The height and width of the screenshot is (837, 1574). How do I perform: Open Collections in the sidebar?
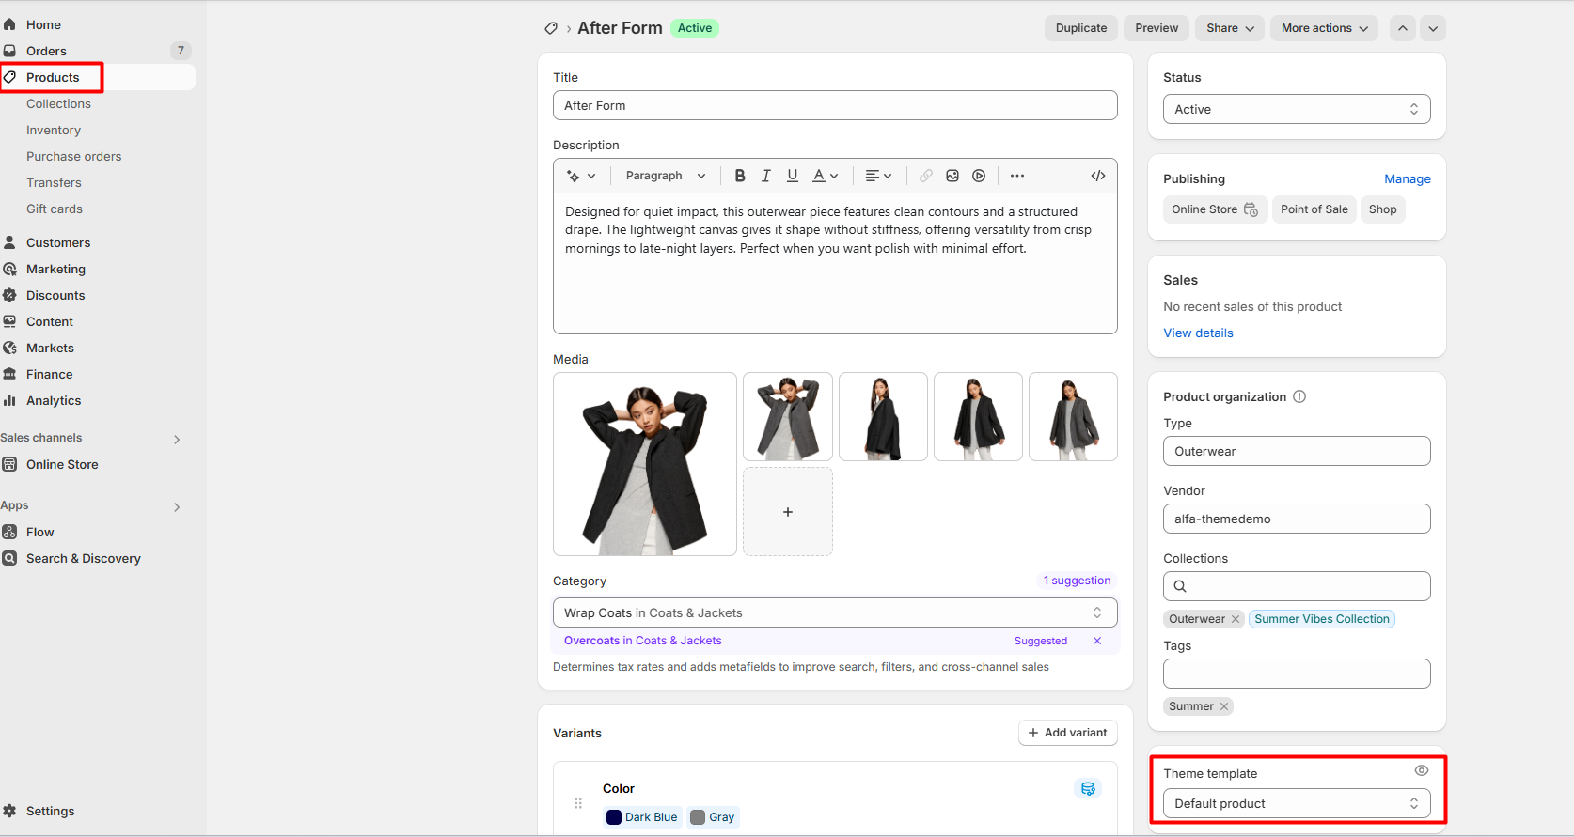58,103
